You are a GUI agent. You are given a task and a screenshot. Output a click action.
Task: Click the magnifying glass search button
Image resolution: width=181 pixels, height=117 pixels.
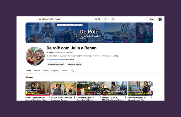coord(105,19)
